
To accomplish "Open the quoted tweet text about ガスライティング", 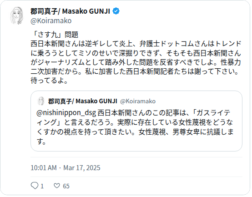I will coord(135,127).
